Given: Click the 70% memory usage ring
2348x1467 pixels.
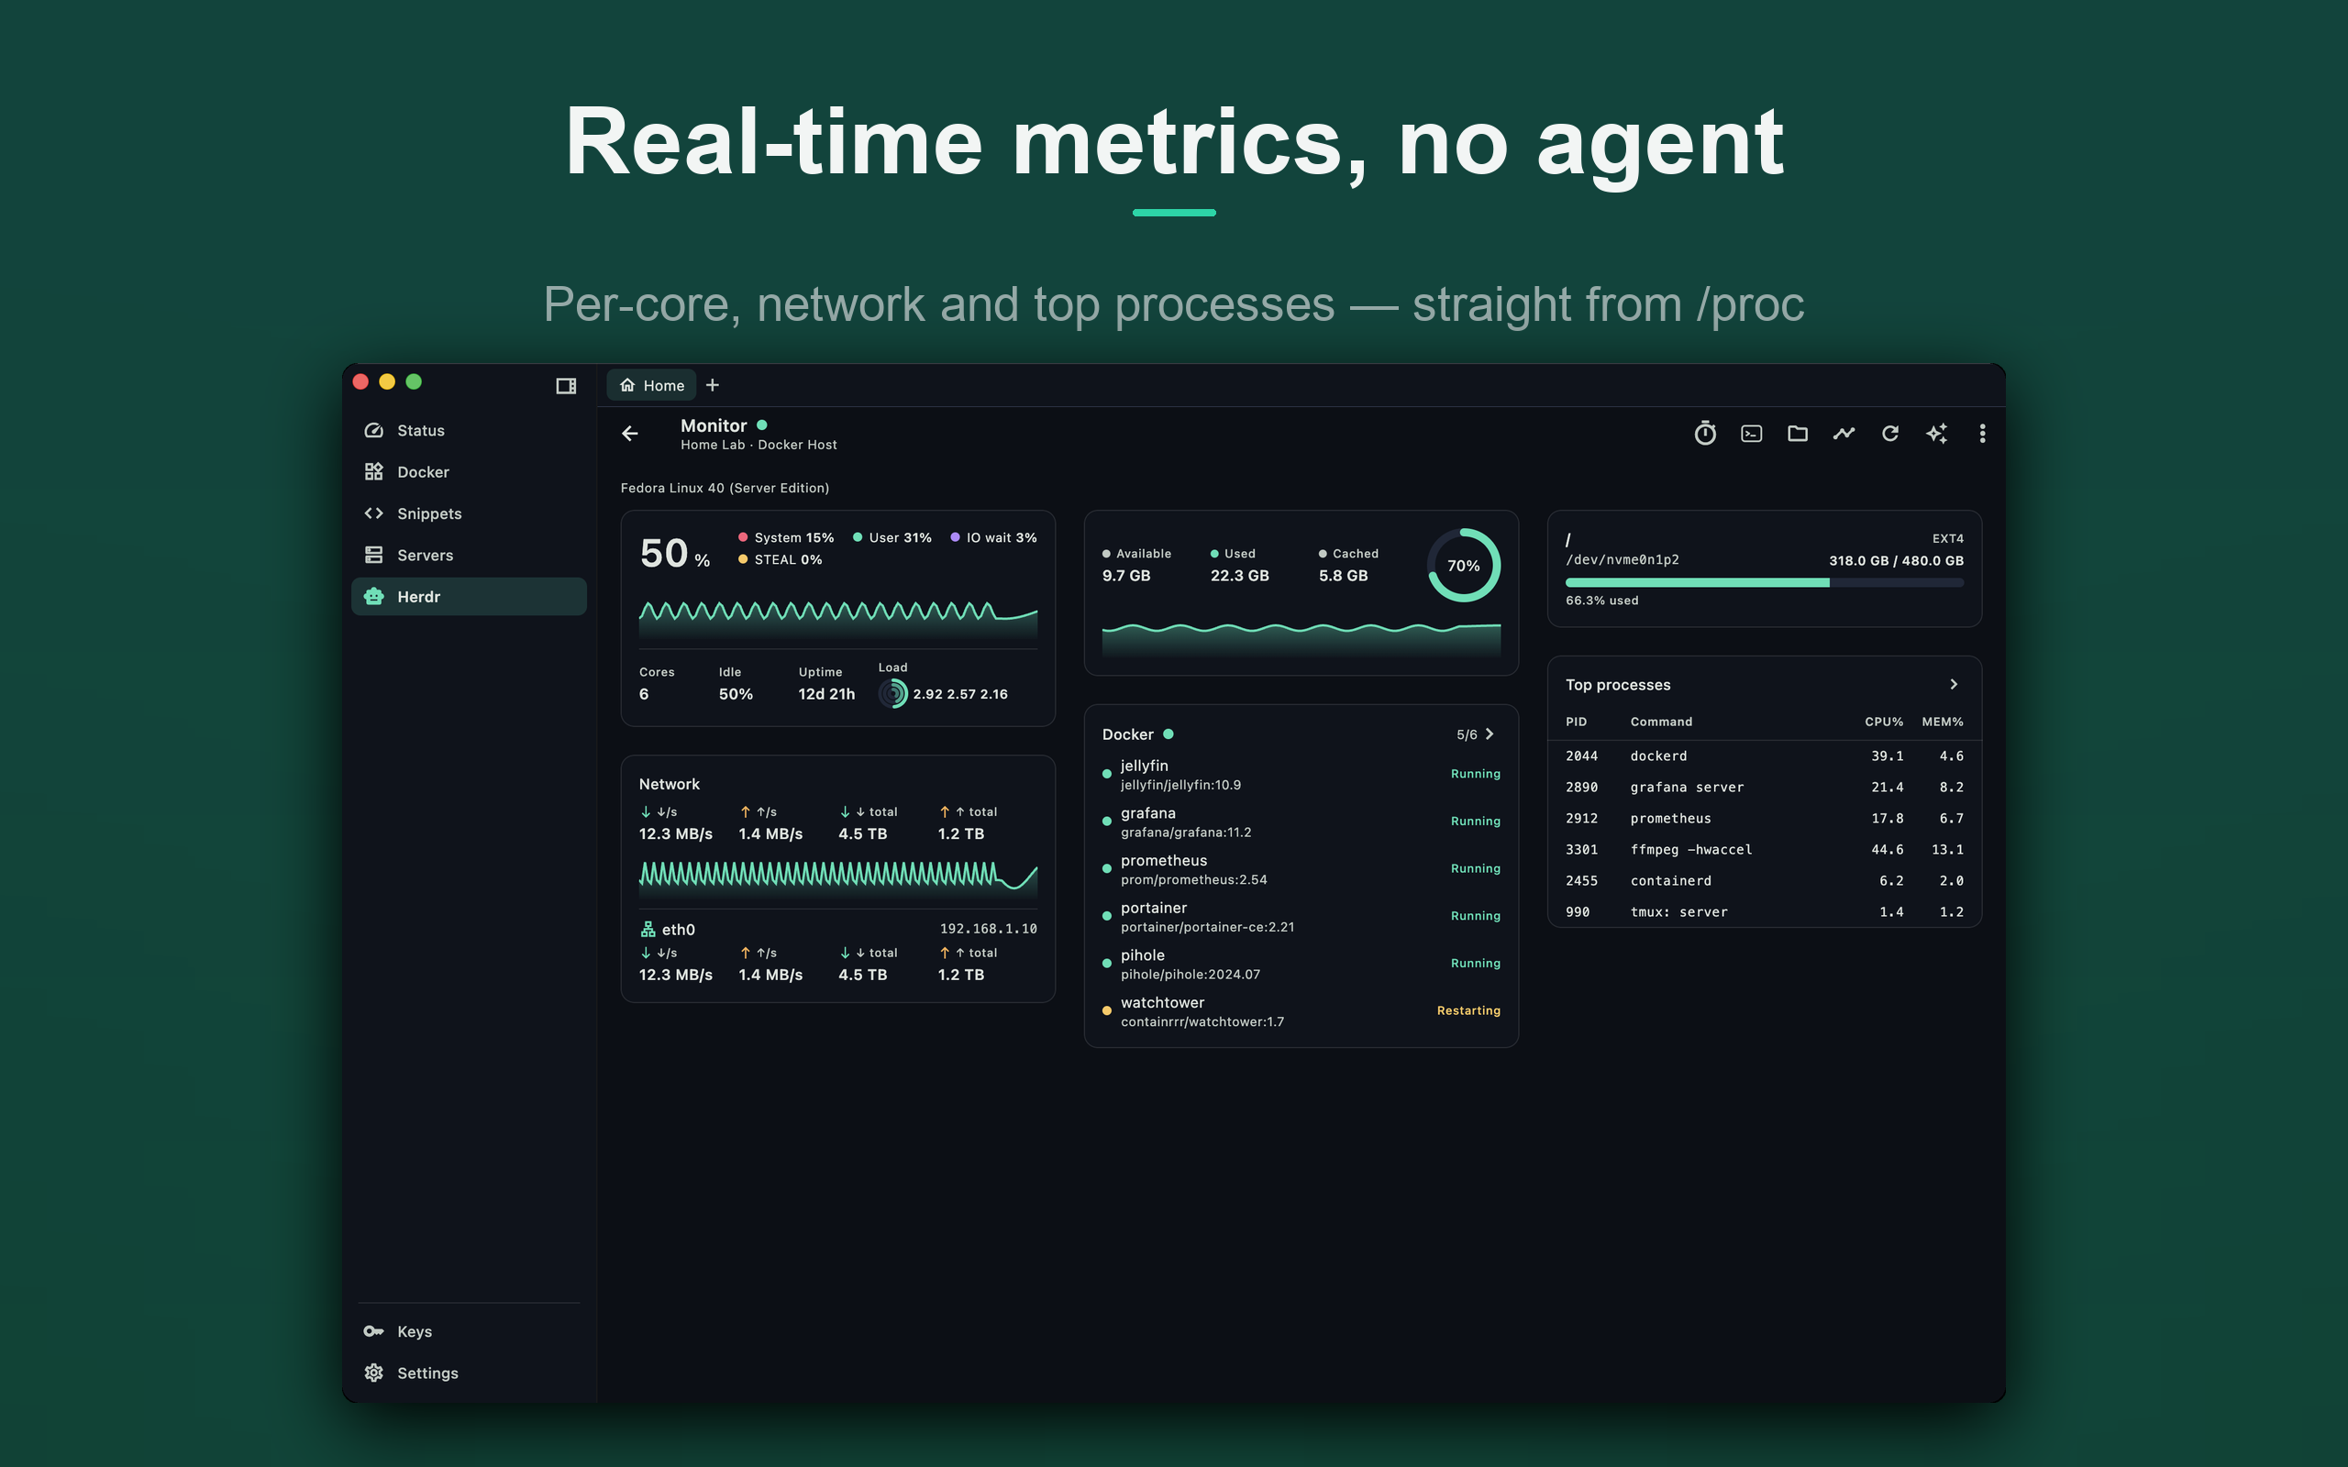Looking at the screenshot, I should pyautogui.click(x=1463, y=566).
